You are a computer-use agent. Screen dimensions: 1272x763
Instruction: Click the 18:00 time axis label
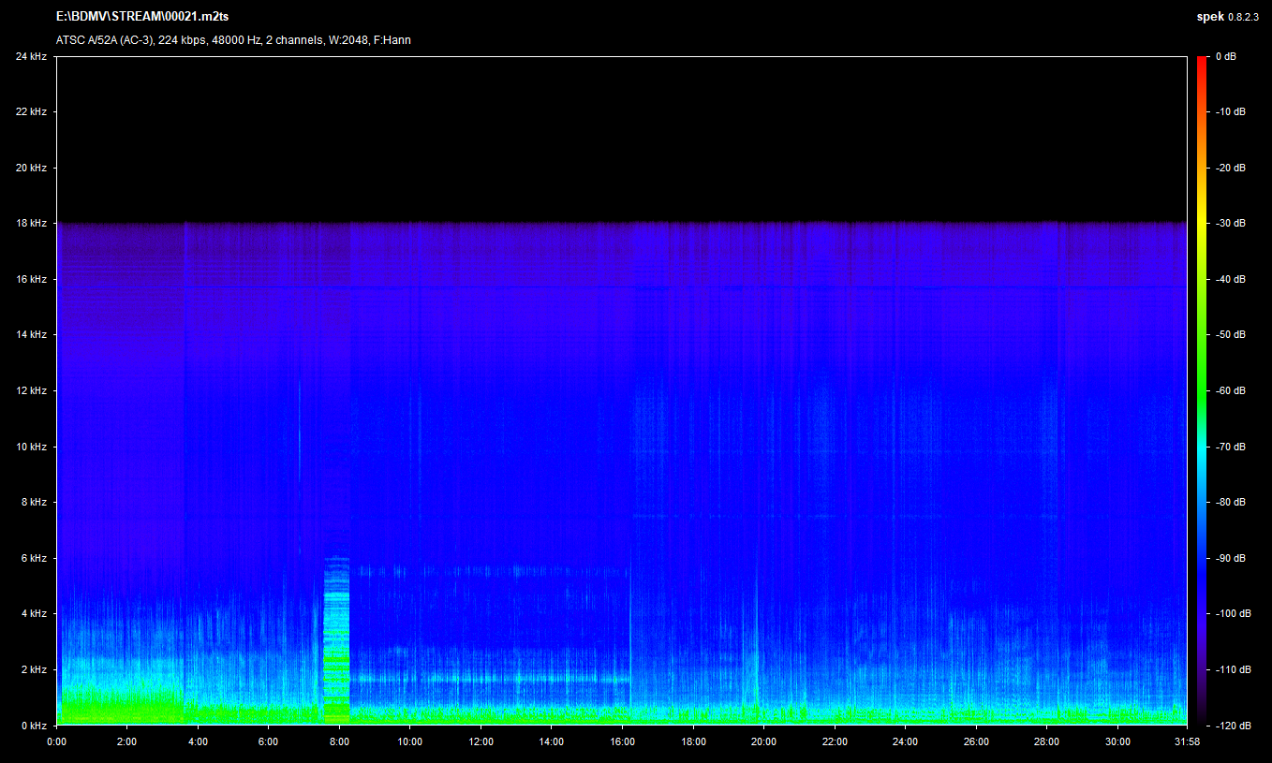tap(693, 741)
